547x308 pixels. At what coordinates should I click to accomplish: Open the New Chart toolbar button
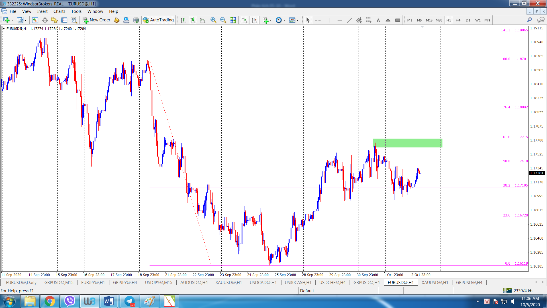(6, 20)
